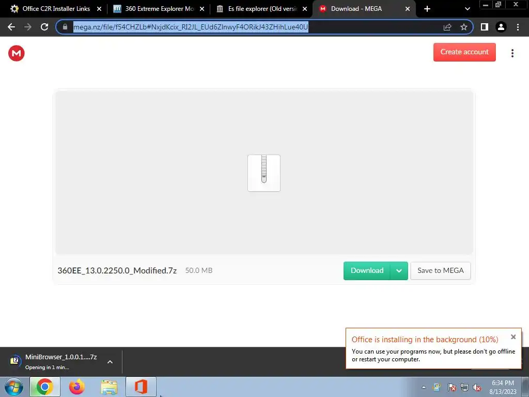Go back to the previous page

point(11,27)
